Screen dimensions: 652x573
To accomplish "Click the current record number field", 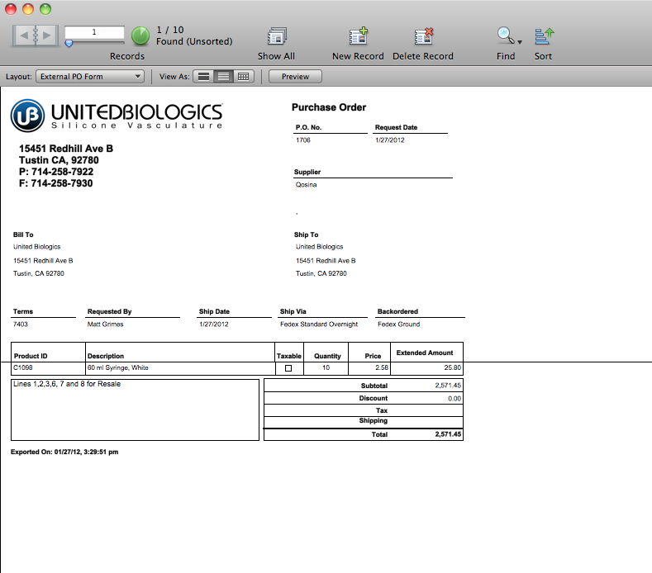I will pyautogui.click(x=94, y=31).
